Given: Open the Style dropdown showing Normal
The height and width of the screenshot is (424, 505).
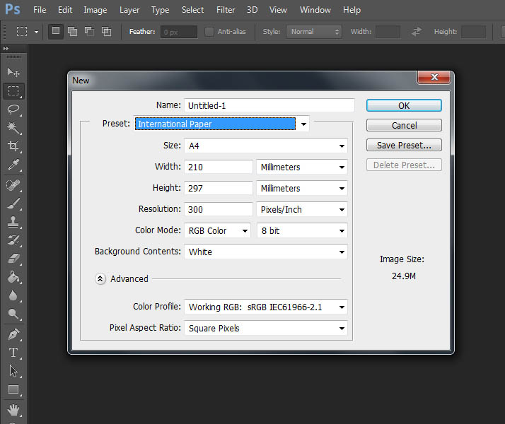Looking at the screenshot, I should 314,32.
